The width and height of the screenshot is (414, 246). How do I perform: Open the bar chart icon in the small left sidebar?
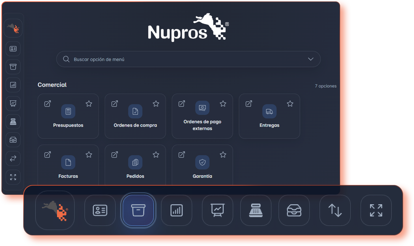click(13, 85)
